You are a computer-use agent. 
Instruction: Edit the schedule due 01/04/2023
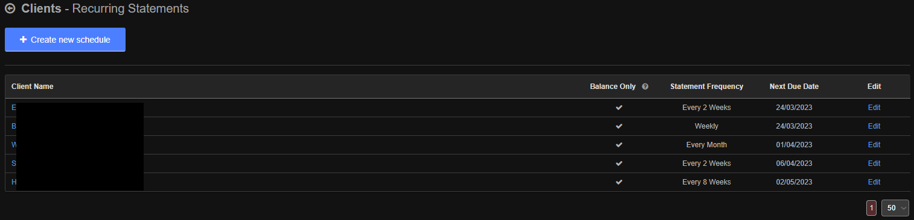coord(874,145)
